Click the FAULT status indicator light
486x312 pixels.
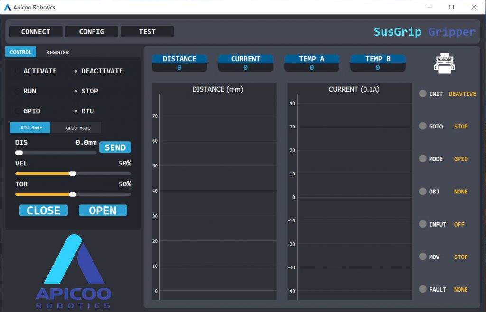pyautogui.click(x=422, y=289)
